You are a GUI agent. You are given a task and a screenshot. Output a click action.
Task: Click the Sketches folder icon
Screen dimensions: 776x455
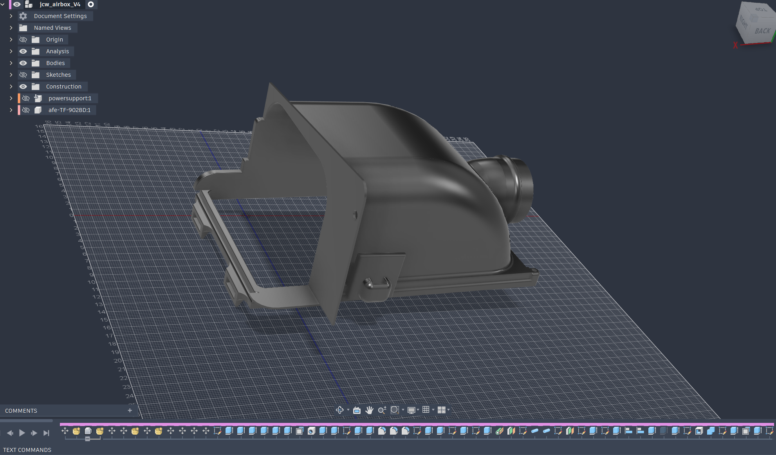(36, 75)
